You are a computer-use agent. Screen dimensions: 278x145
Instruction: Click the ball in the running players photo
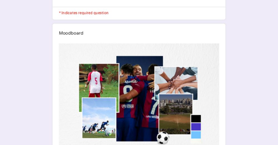(108, 133)
